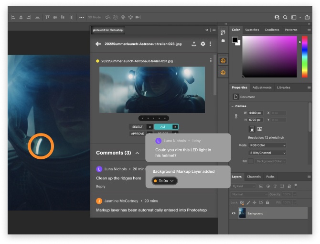320x244 pixels.
Task: Open the To Do status dropdown
Action: (164, 181)
